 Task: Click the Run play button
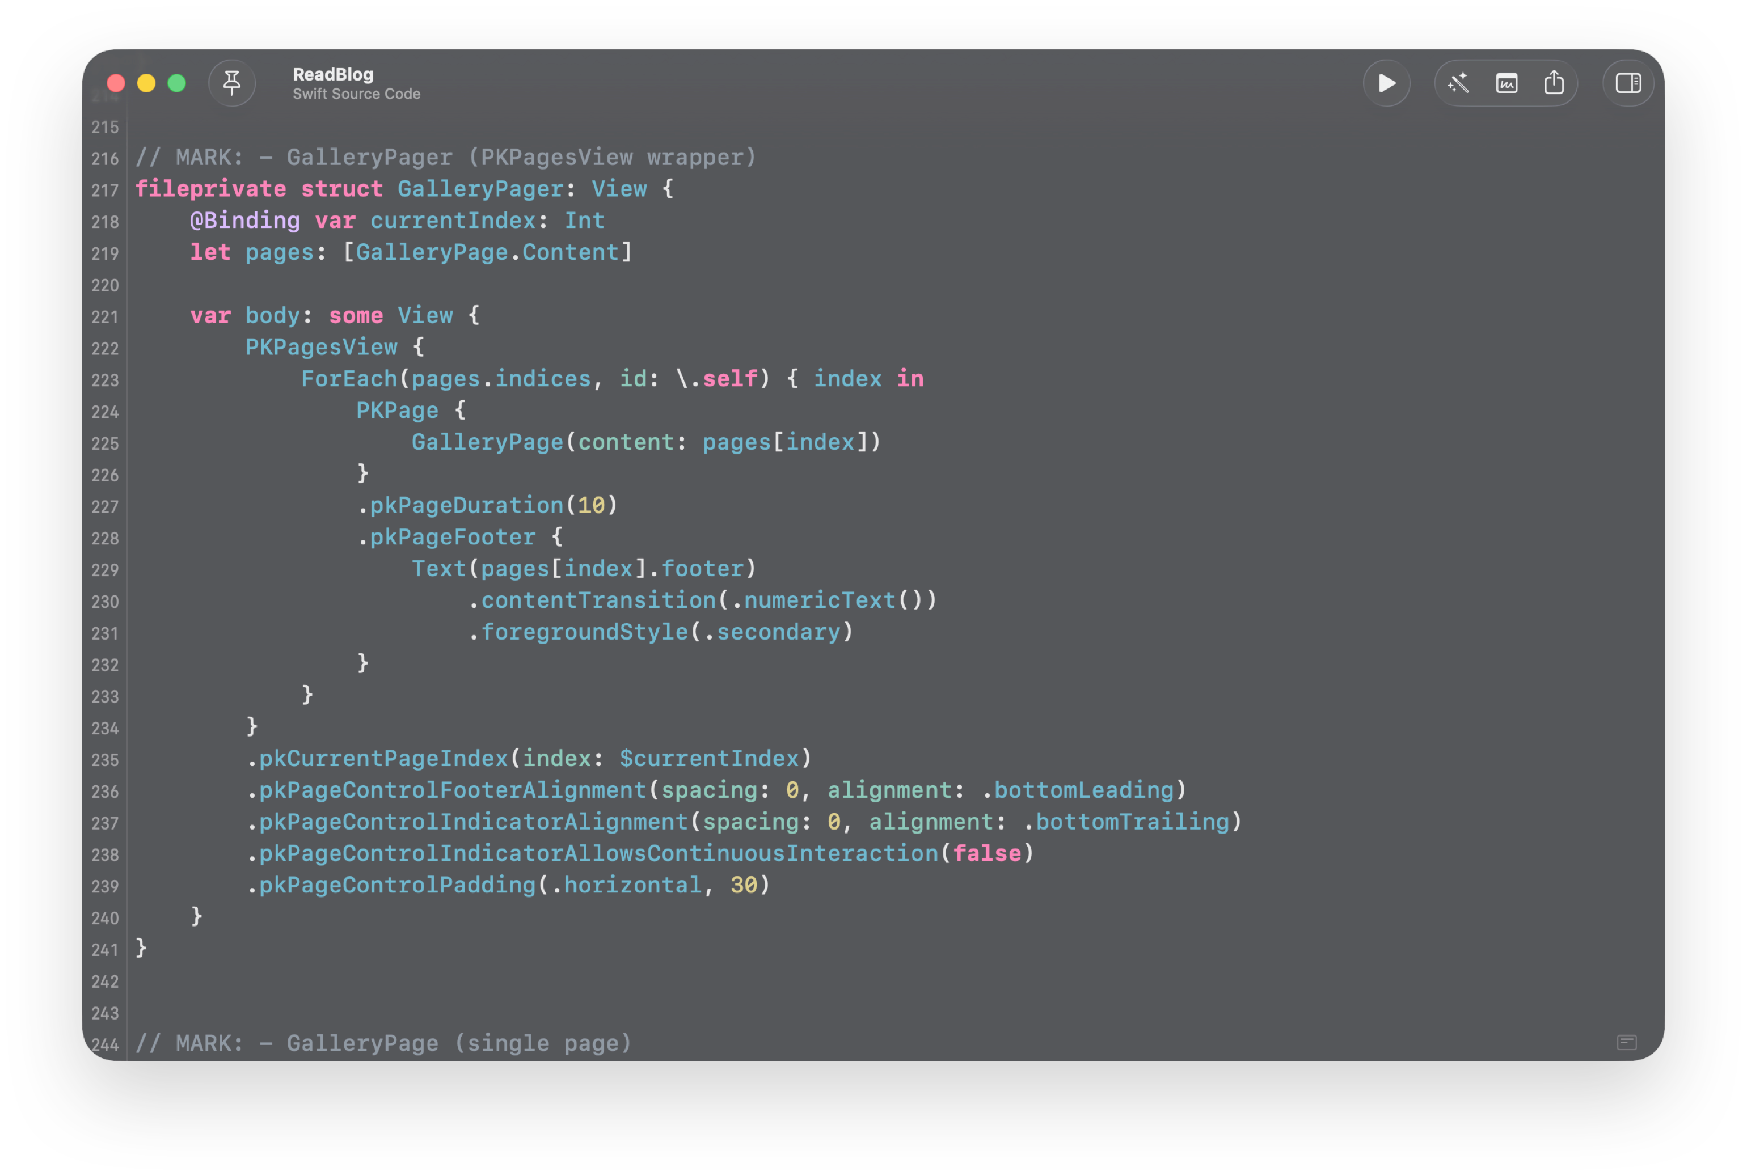pyautogui.click(x=1386, y=83)
